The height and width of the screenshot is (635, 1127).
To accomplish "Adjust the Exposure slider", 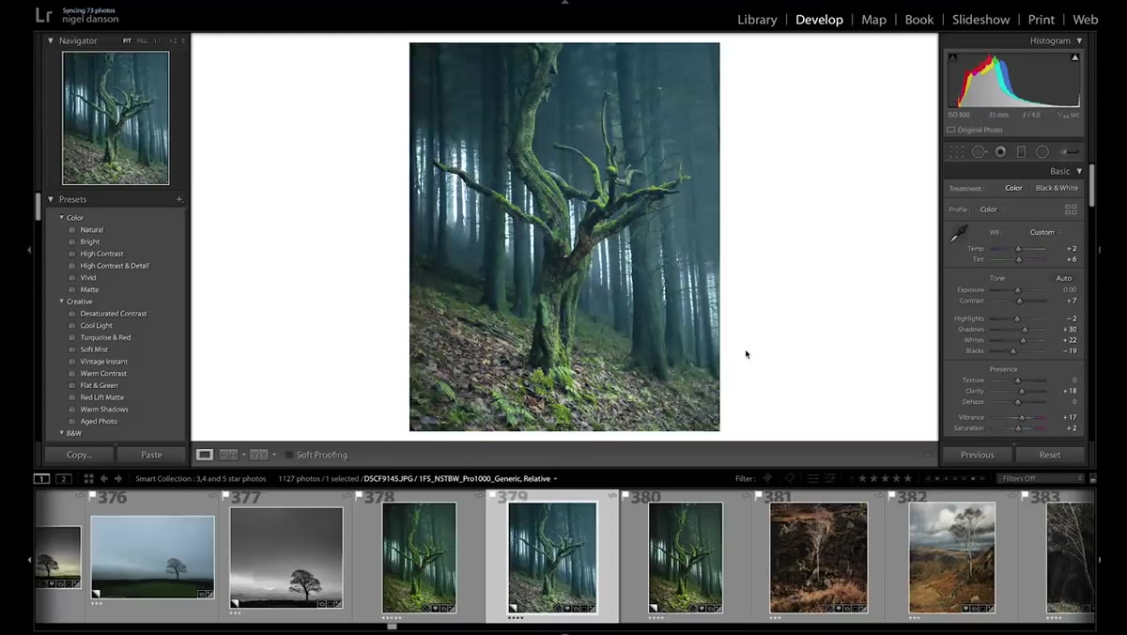I will [x=1017, y=290].
